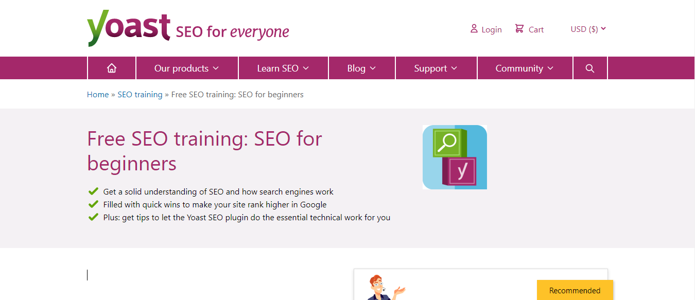Image resolution: width=695 pixels, height=300 pixels.
Task: Click the home icon in navigation bar
Action: [x=112, y=68]
